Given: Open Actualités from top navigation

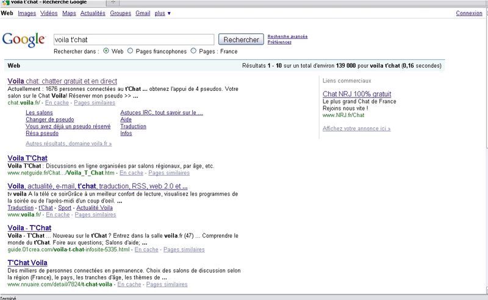Looking at the screenshot, I should click(93, 13).
